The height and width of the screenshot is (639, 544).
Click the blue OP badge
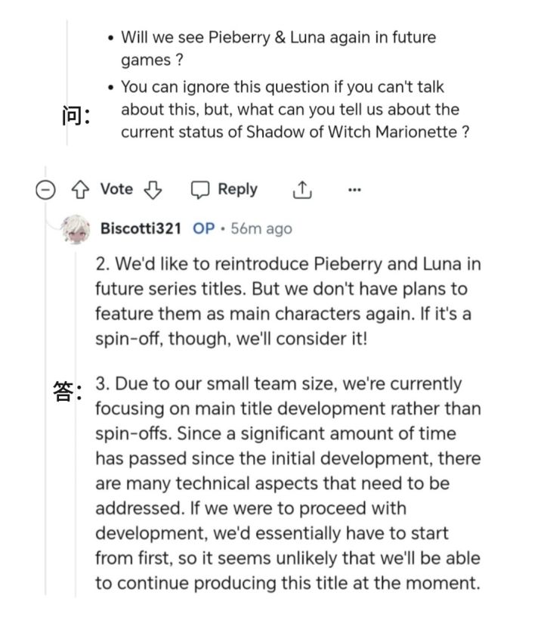click(x=204, y=229)
